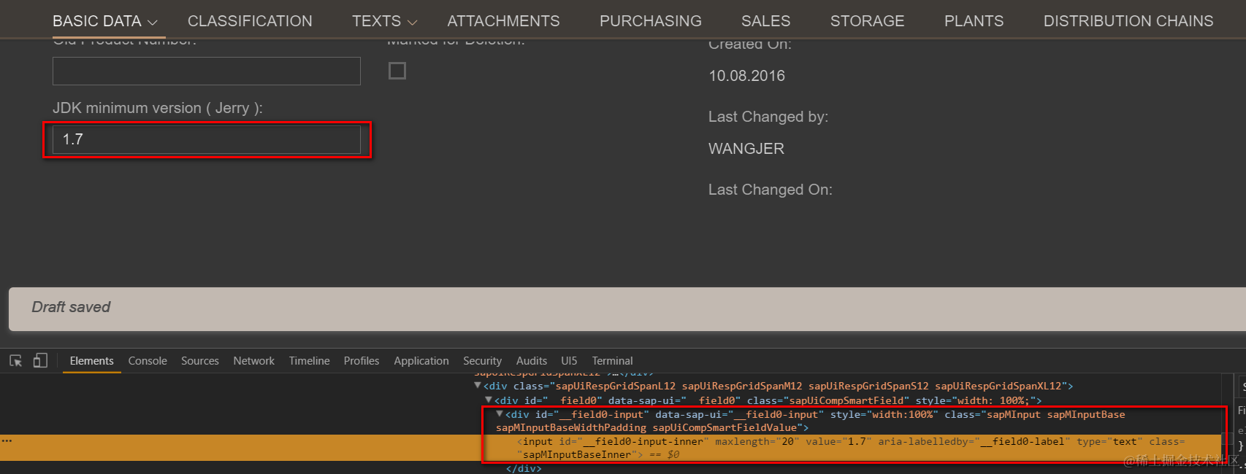Toggle the DevTools device toolbar icon

pos(40,361)
